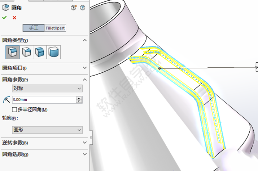The width and height of the screenshot is (258, 171).
Task: Open the blue question mark help
Action: (83, 8)
